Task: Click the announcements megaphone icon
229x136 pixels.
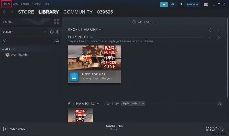Action: 164,5
